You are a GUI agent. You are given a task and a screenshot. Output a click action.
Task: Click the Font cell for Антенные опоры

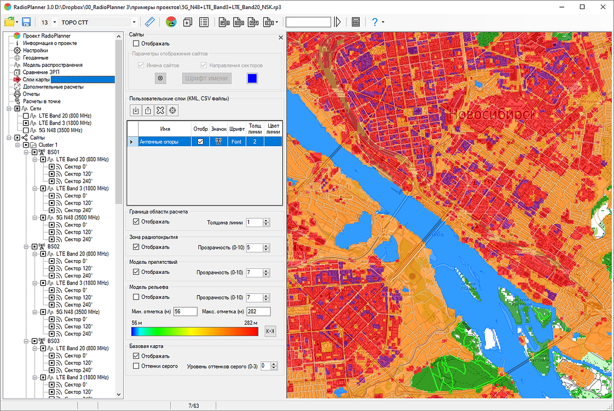(236, 142)
